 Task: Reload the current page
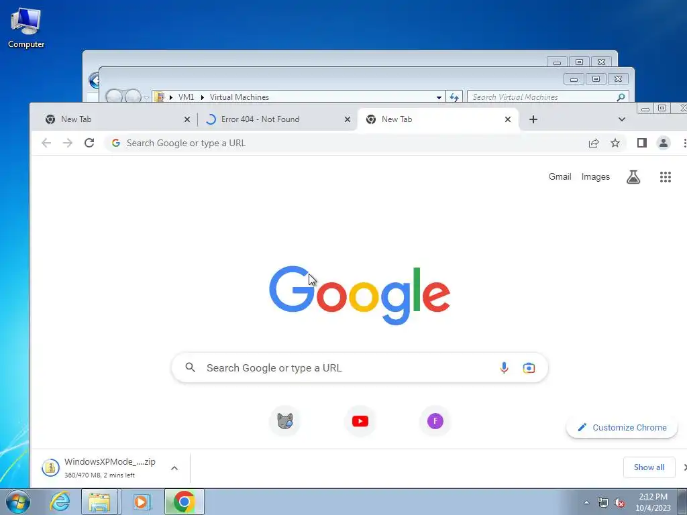point(89,143)
